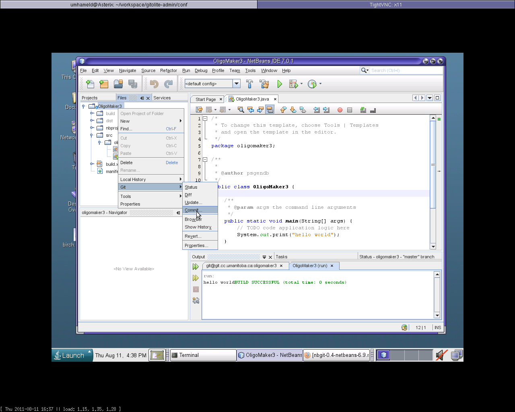515x412 pixels.
Task: Click the Shift Line Left icon
Action: [x=317, y=109]
